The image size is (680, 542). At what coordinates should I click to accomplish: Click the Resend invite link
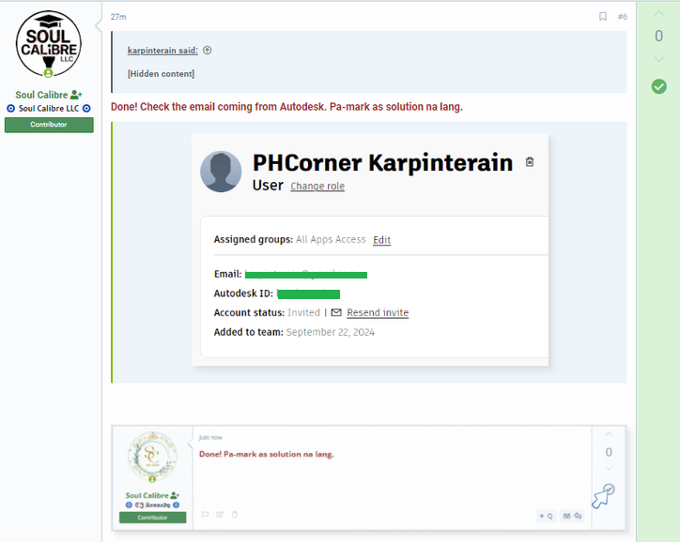378,312
